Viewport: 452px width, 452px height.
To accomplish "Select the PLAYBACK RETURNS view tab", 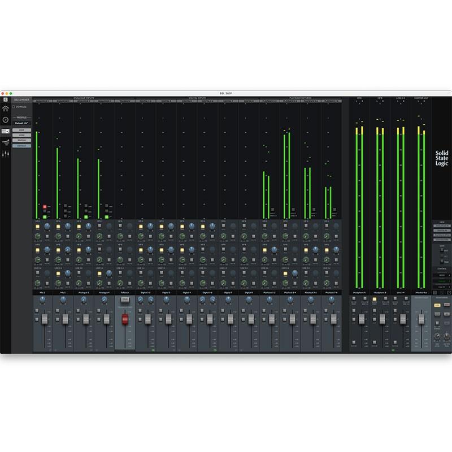I will [442, 235].
